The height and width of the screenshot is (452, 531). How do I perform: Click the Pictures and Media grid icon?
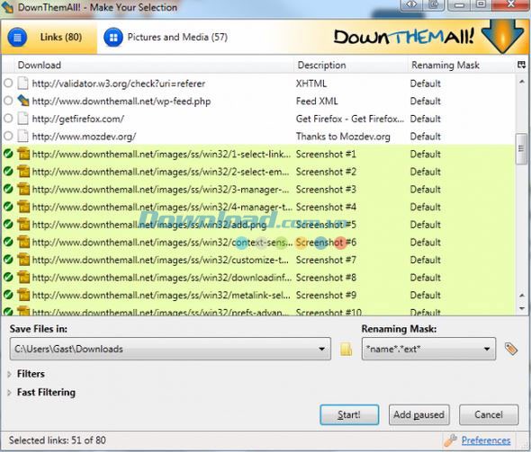pos(113,37)
